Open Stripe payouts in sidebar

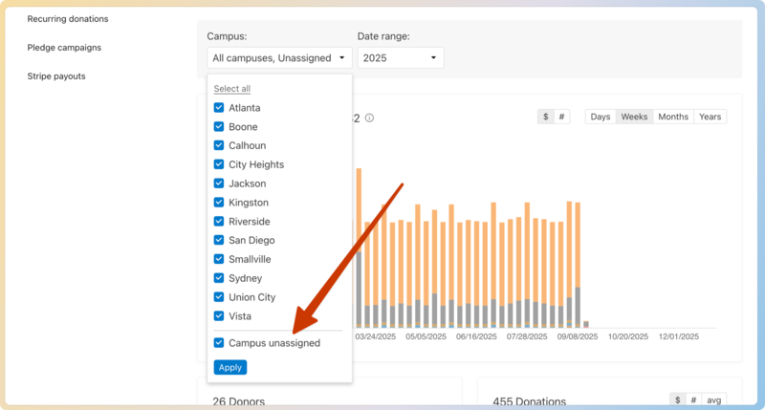56,76
